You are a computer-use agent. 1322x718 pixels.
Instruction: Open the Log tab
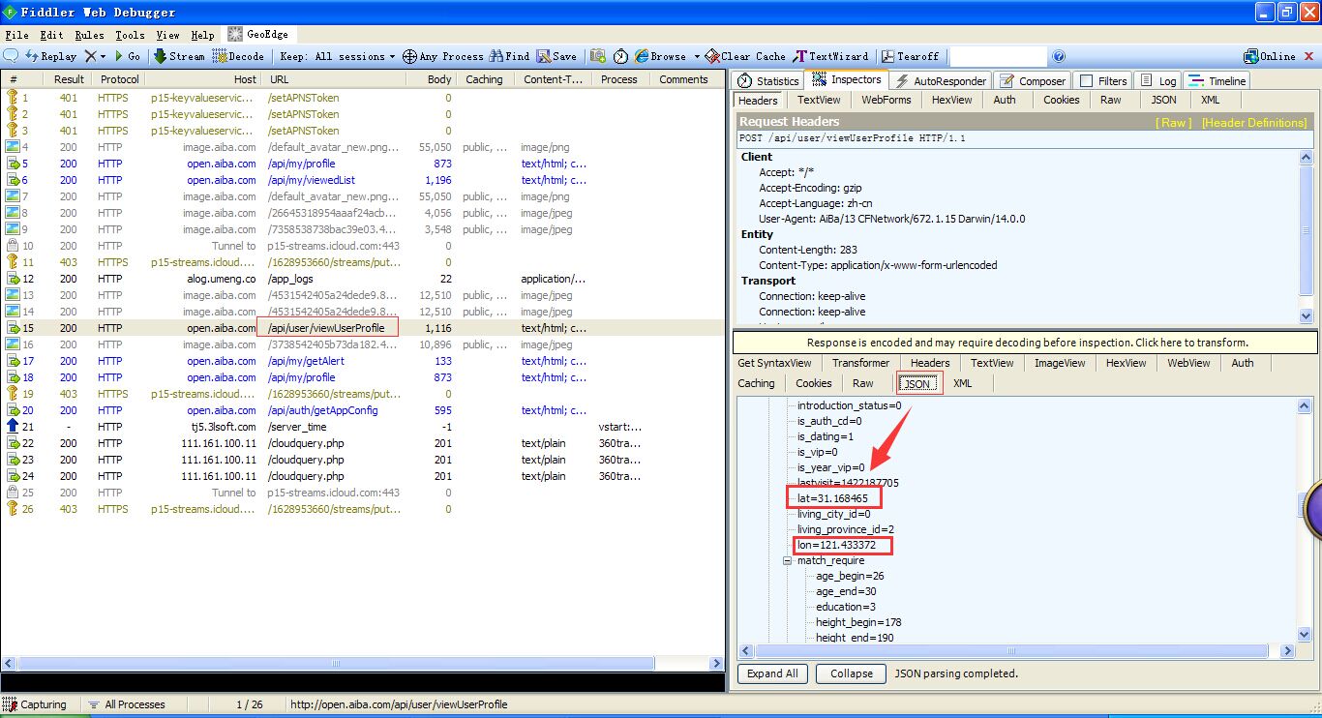tap(1158, 81)
